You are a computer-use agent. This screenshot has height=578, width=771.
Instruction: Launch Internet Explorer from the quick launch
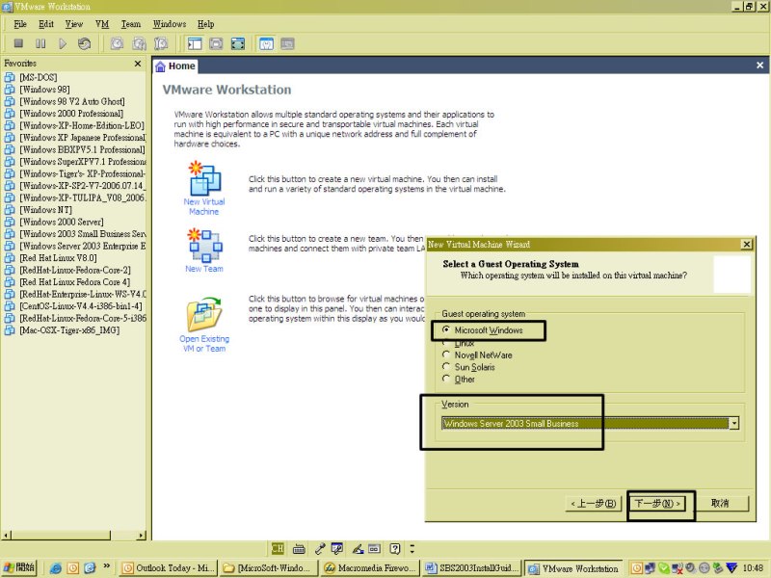coord(56,568)
